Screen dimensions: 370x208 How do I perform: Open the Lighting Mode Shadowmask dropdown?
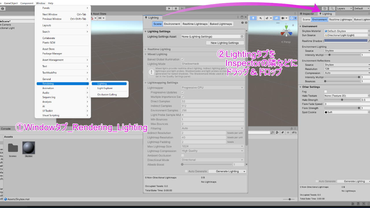(x=212, y=64)
